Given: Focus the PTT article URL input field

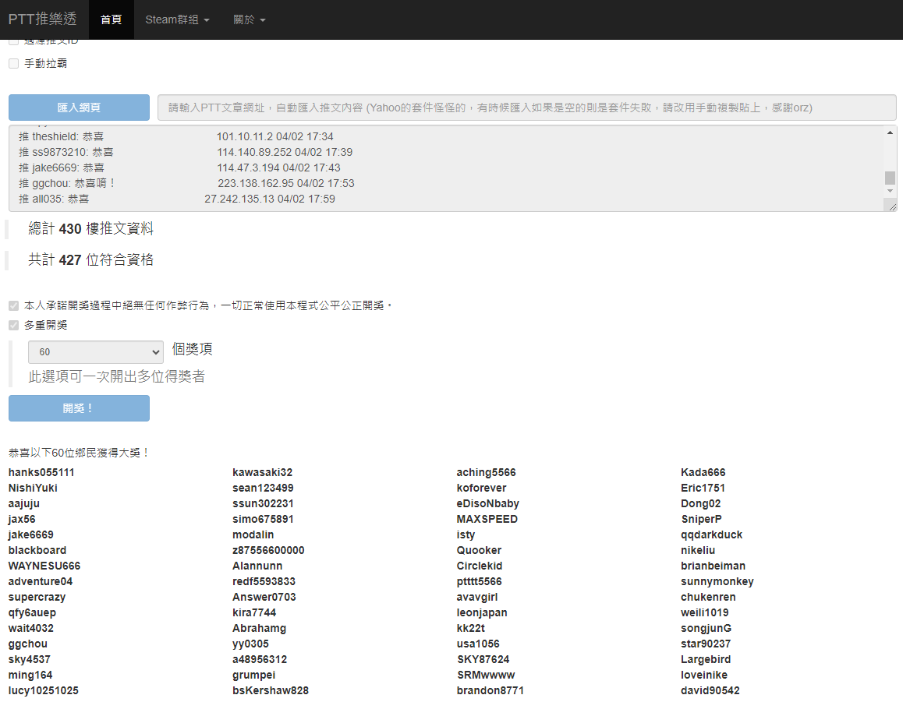Looking at the screenshot, I should [x=527, y=108].
